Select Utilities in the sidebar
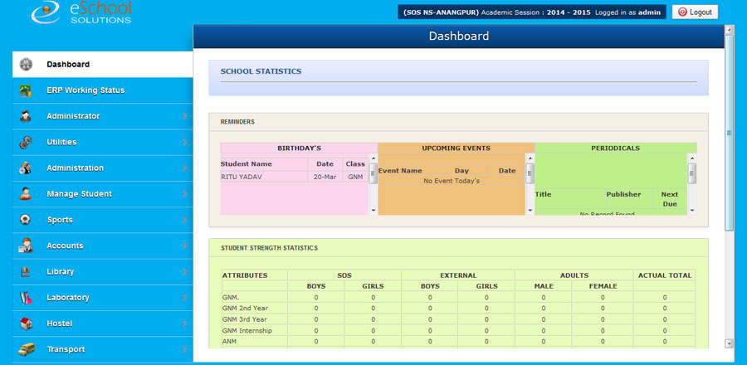The height and width of the screenshot is (365, 747). (61, 142)
